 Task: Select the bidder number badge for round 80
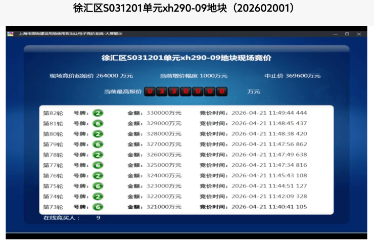[98, 134]
